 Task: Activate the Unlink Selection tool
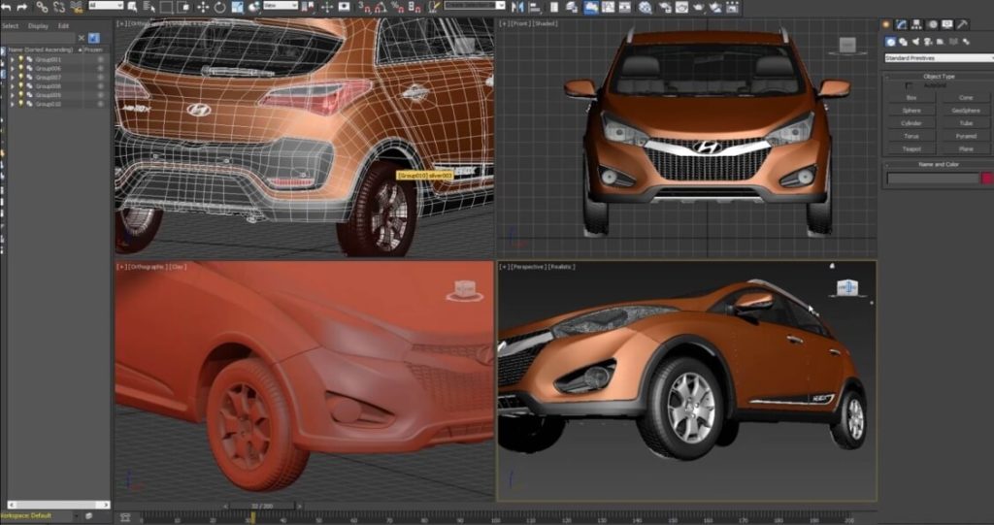pyautogui.click(x=59, y=7)
